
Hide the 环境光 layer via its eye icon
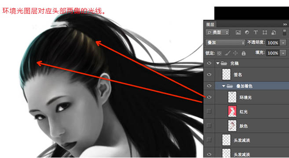[209, 97]
